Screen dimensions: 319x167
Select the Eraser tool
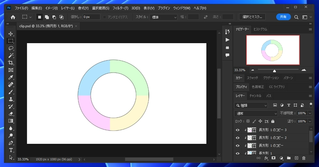coord(10,114)
